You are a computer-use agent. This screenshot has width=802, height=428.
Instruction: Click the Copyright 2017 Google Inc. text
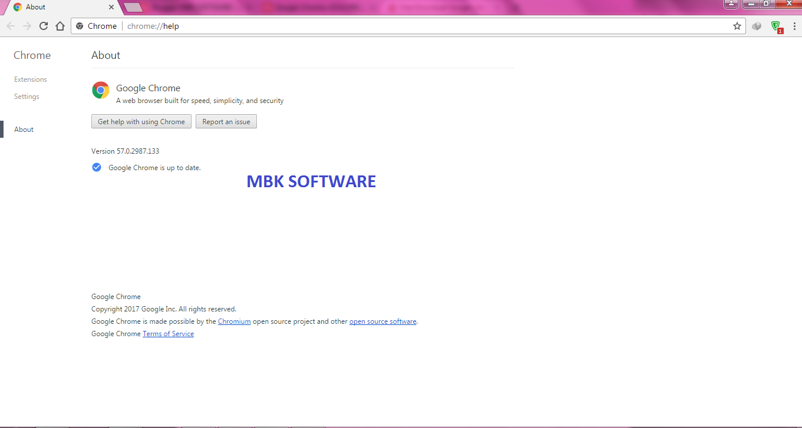pos(164,309)
